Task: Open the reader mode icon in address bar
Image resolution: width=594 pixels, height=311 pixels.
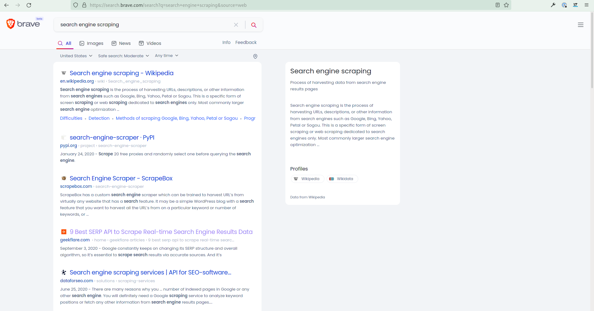Action: click(x=497, y=5)
